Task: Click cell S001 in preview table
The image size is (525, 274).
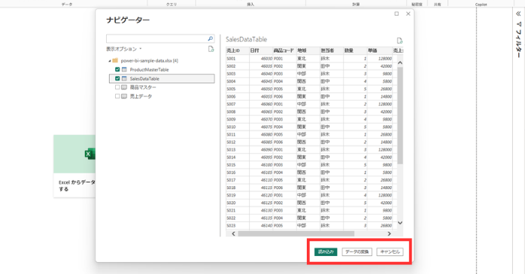Action: 238,59
